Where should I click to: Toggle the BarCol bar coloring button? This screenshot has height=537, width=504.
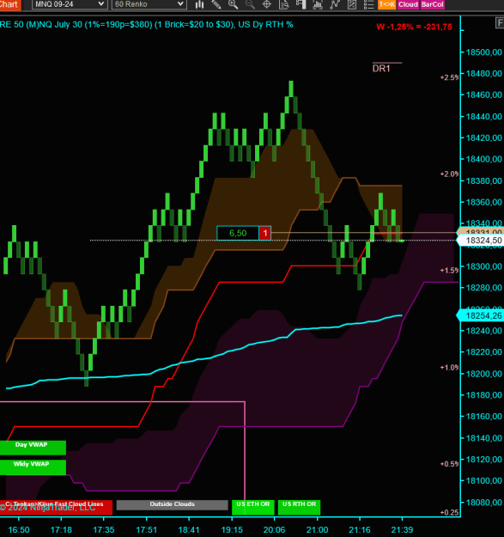(x=432, y=4)
